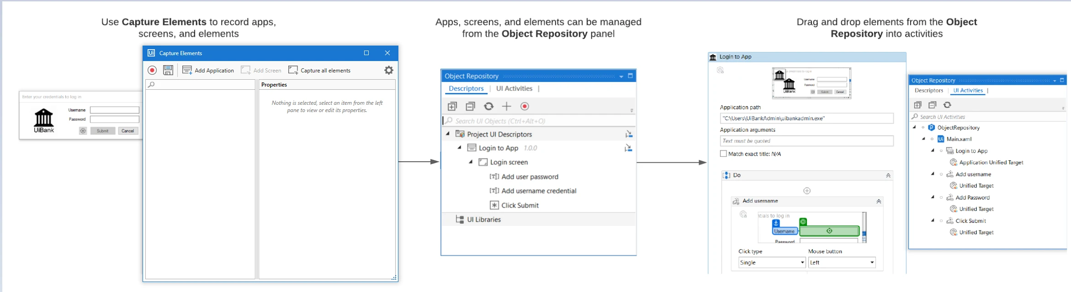Viewport: 1071px width, 292px height.
Task: Open Capture Elements settings gear
Action: click(x=389, y=70)
